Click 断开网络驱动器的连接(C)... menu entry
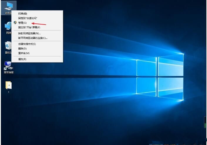207x145 pixels. pos(33,38)
